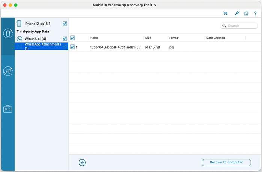The image size is (262, 172).
Task: Click the jpg format cell
Action: 171,47
